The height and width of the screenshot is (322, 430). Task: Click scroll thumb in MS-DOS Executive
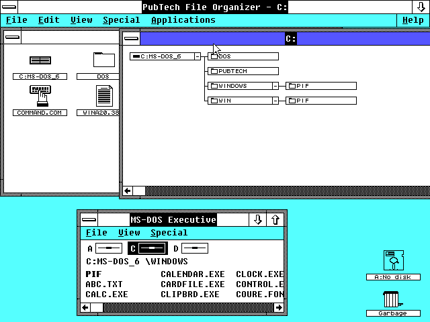[x=97, y=307]
